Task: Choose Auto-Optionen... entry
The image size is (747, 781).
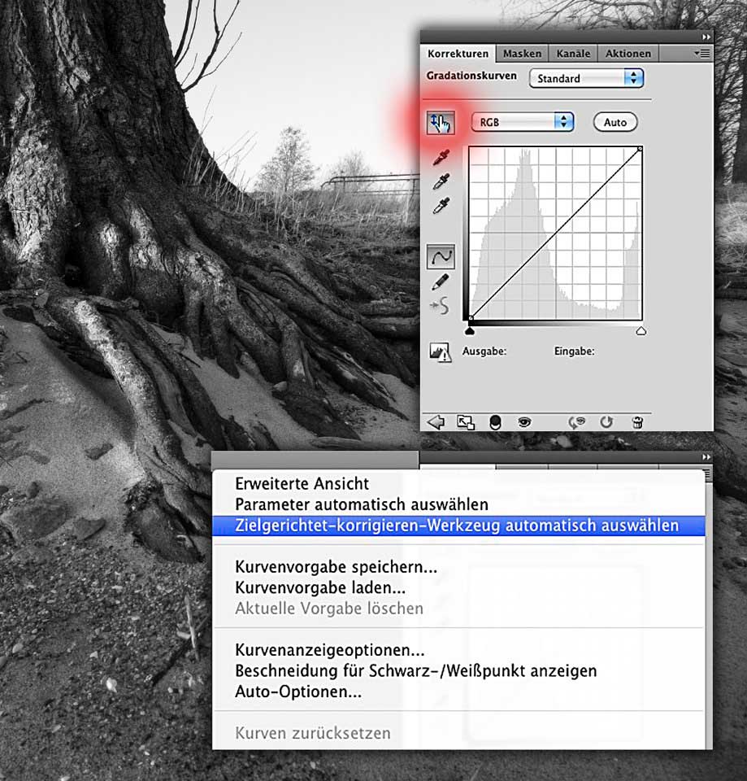Action: click(x=458, y=692)
